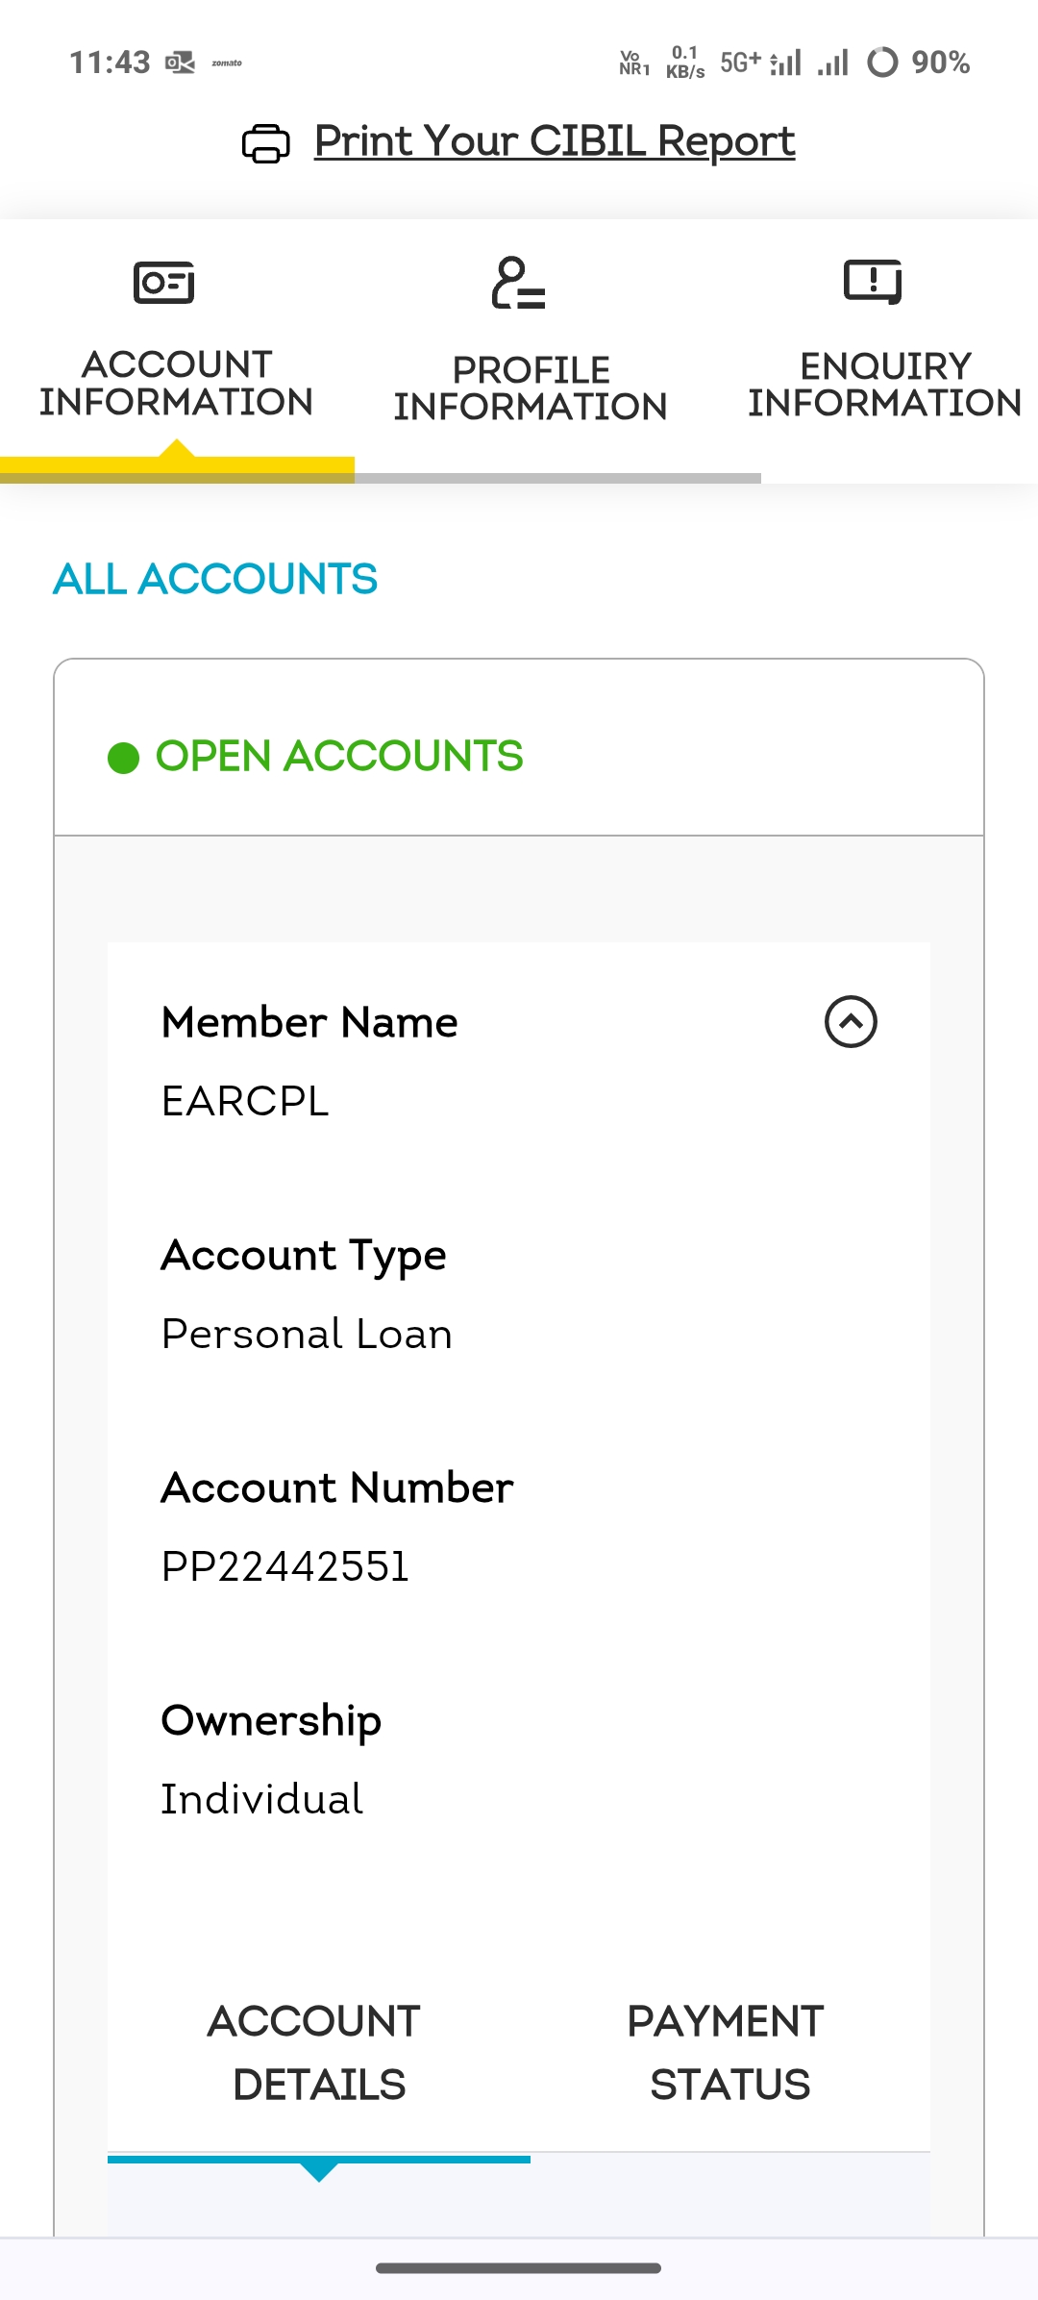Tap the Enquiry Information alert icon
The width and height of the screenshot is (1038, 2300).
coord(873,282)
